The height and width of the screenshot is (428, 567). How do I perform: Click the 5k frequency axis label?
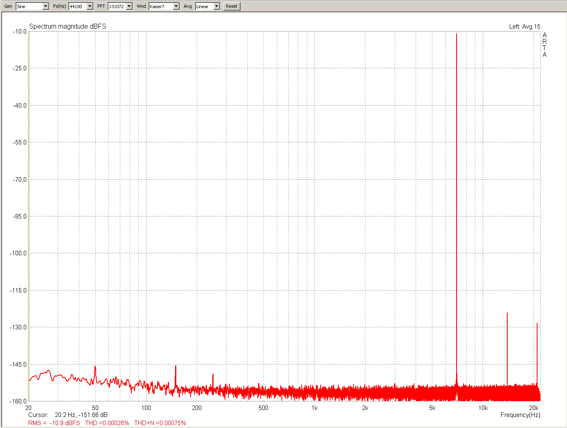coord(432,408)
